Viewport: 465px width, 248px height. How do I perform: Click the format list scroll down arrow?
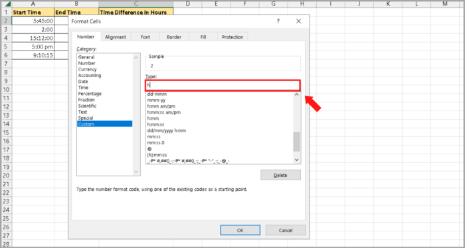(296, 160)
